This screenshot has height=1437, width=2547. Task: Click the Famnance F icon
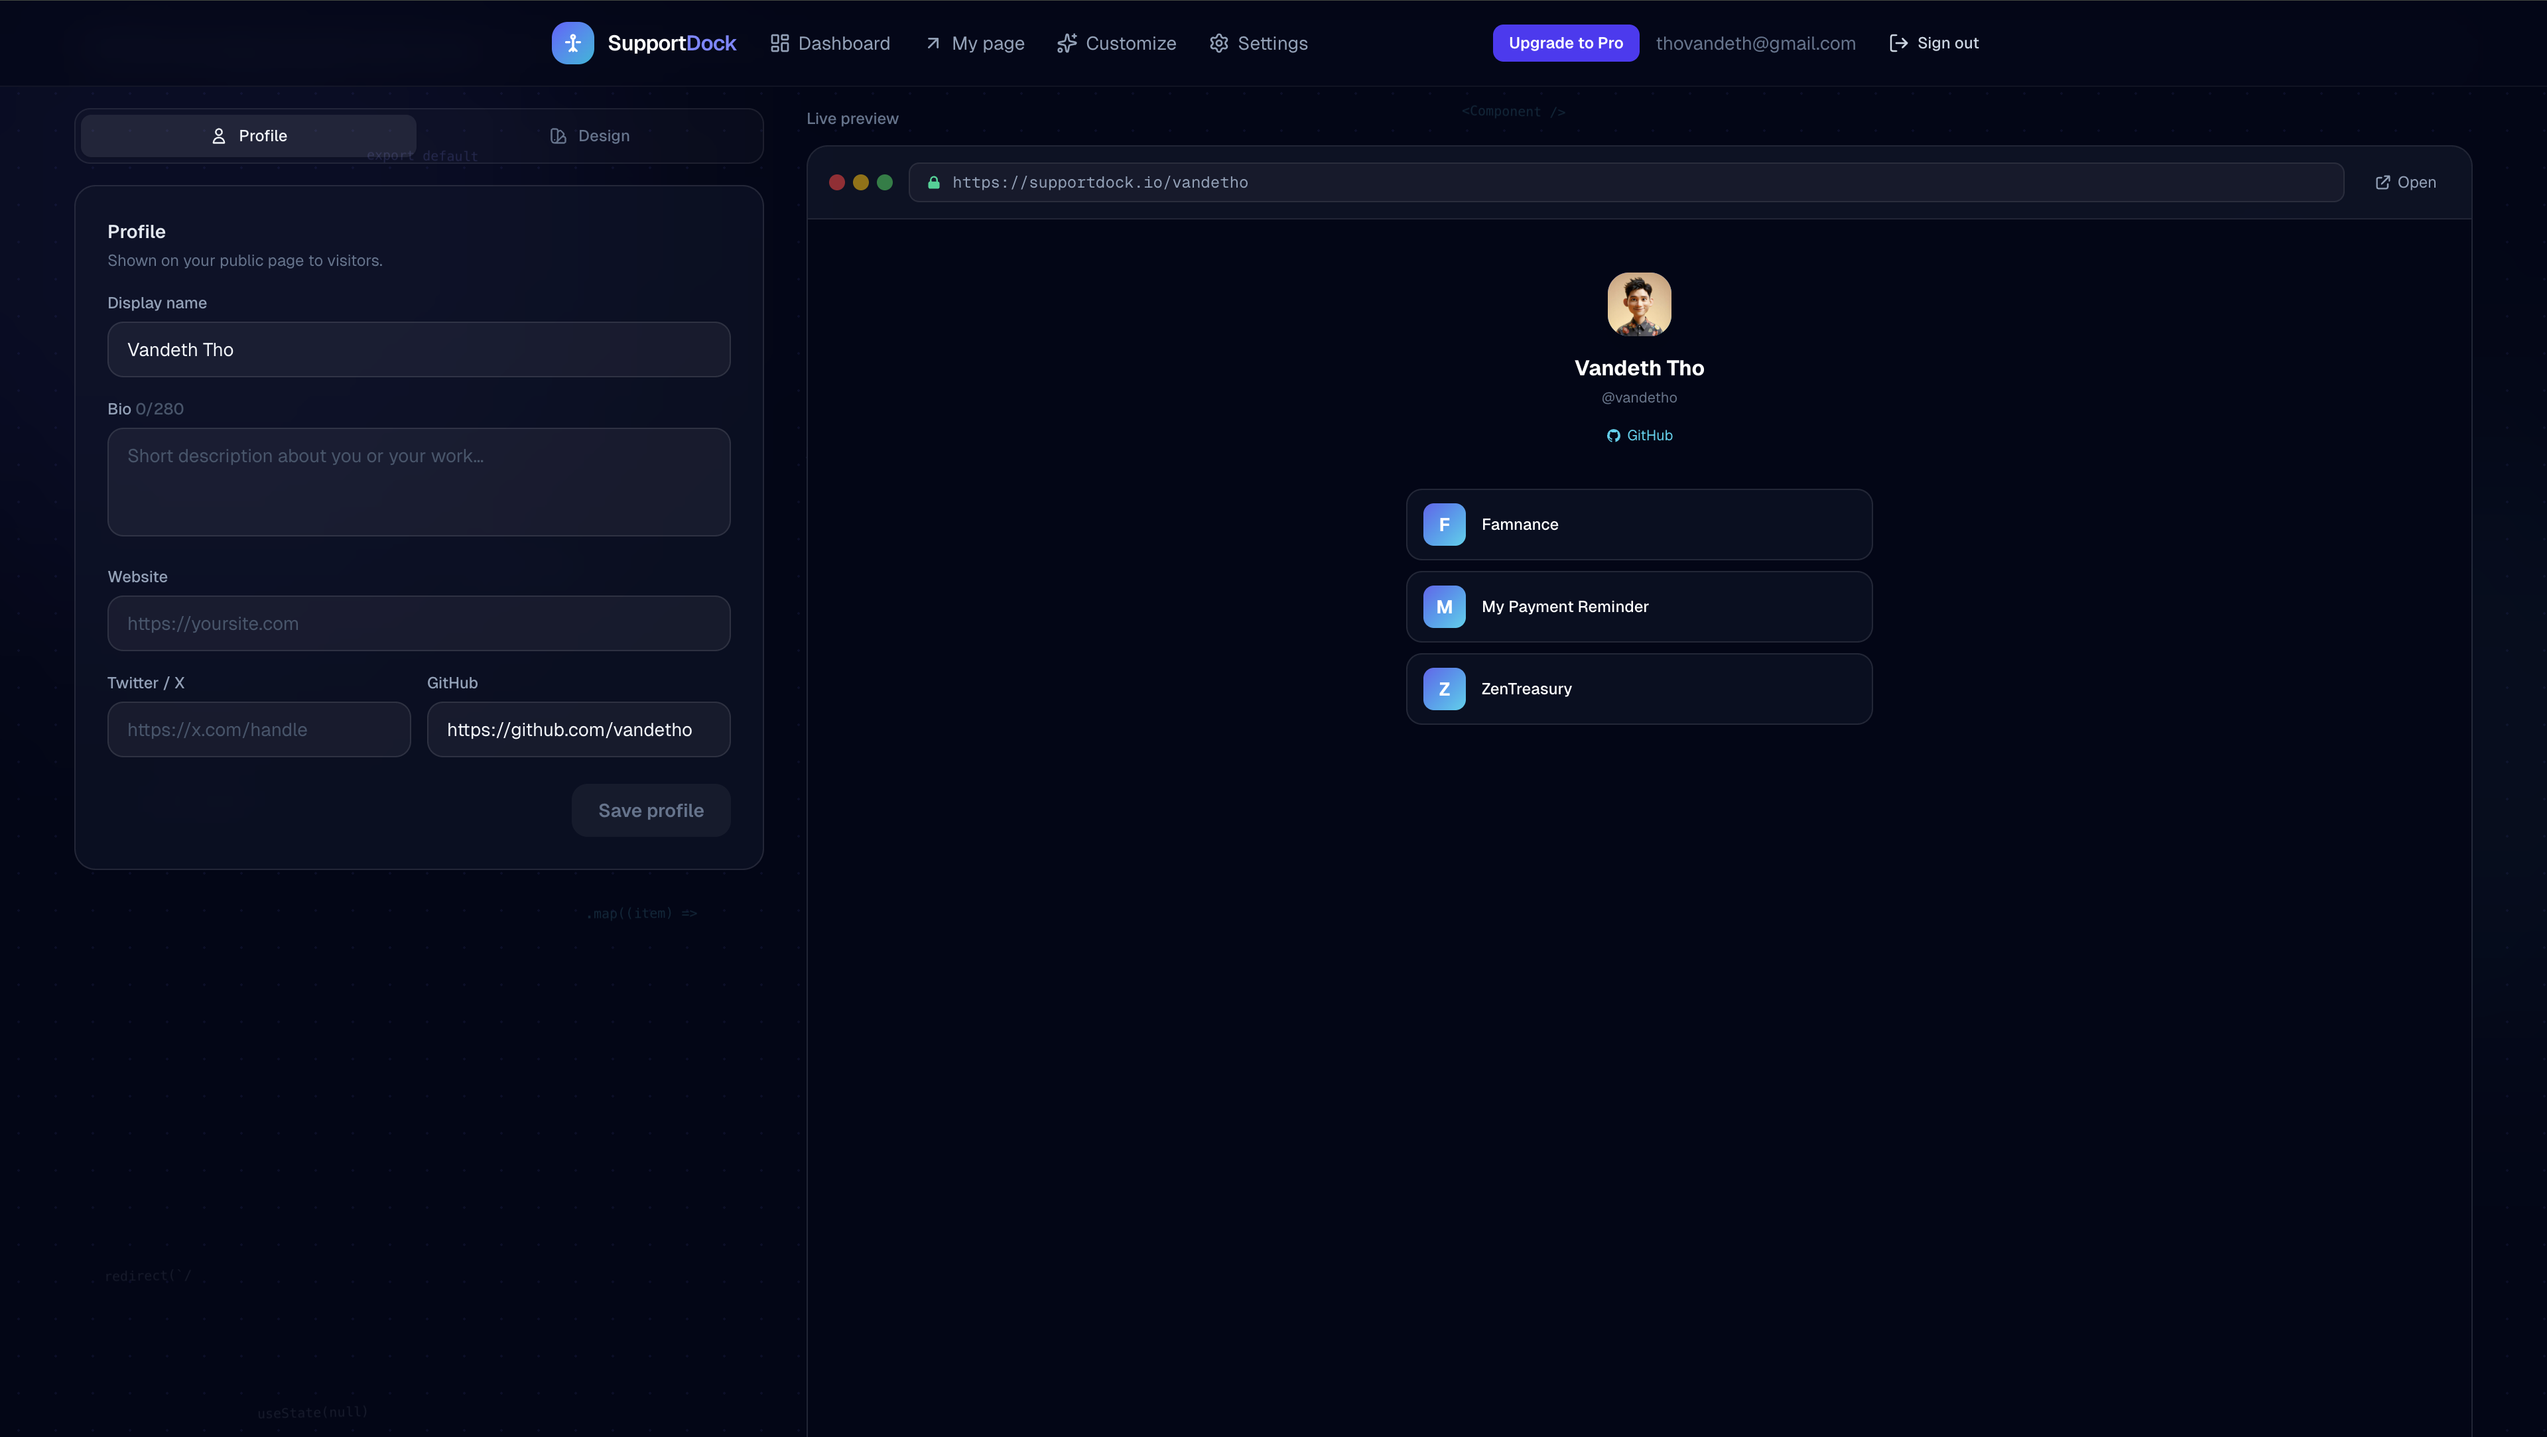coord(1443,524)
